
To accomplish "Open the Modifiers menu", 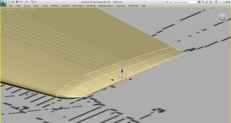I will (x=55, y=5).
